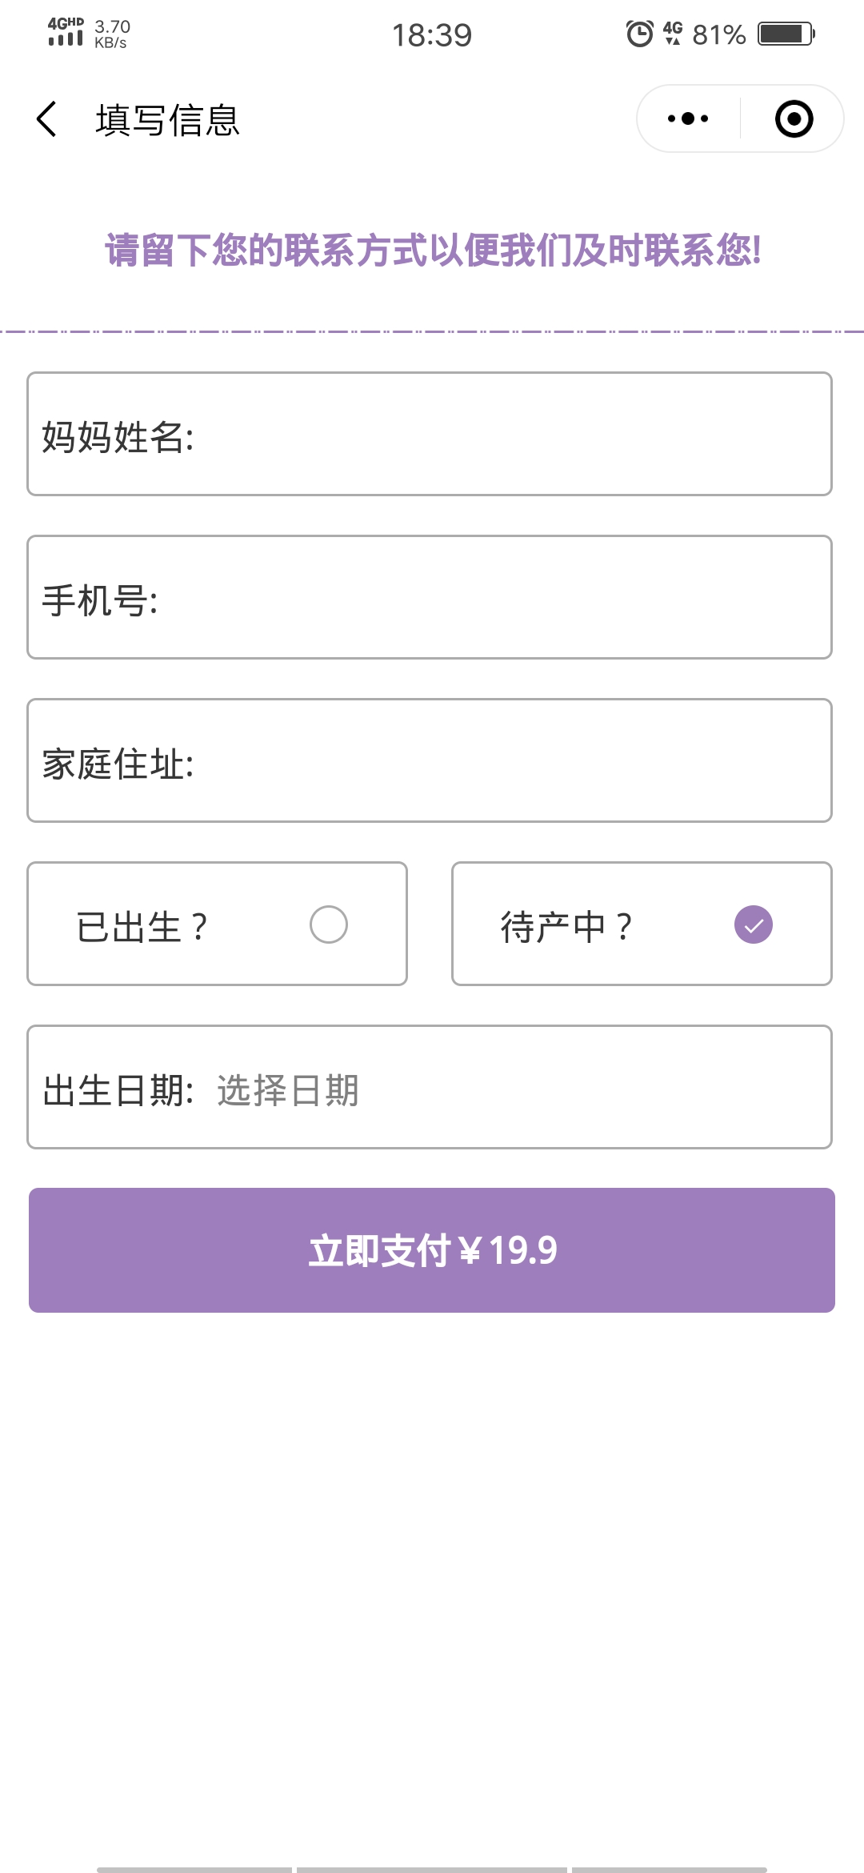The image size is (864, 1873).
Task: Tap the 填写信息 page title
Action: click(x=168, y=120)
